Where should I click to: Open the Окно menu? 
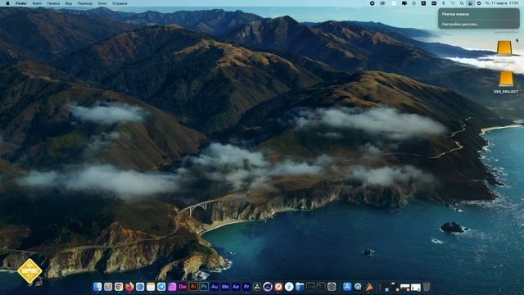[x=102, y=3]
